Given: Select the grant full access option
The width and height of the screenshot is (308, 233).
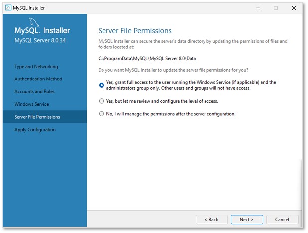Looking at the screenshot, I should [x=102, y=85].
